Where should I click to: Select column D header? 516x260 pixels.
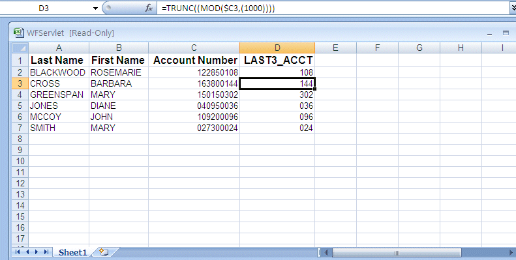(277, 48)
